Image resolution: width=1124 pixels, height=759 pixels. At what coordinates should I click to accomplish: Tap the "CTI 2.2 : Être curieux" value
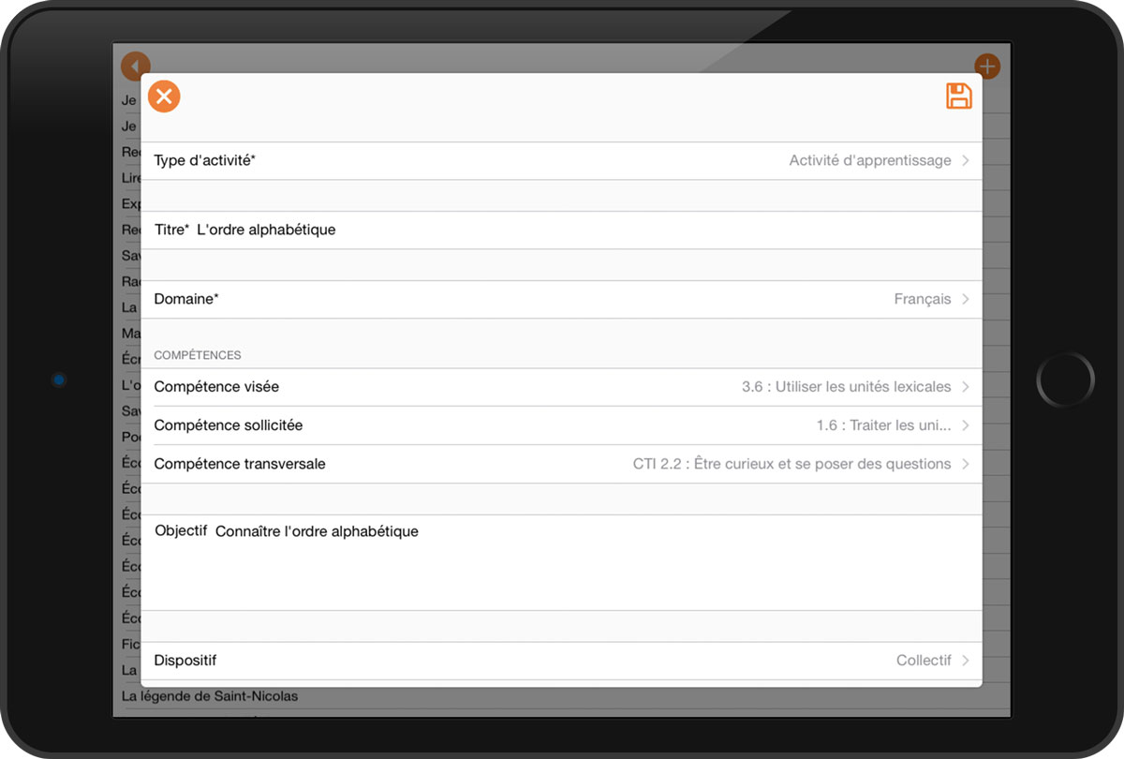[x=791, y=464]
